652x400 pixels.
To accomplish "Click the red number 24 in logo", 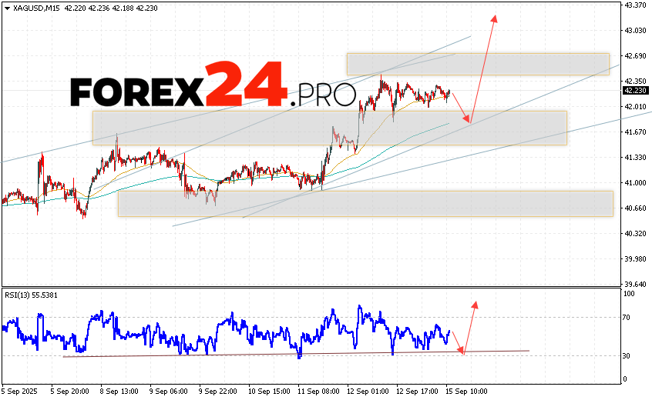I will click(247, 86).
